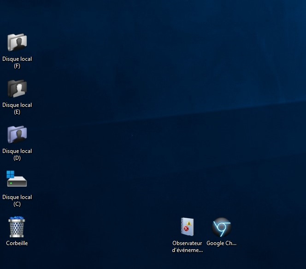Click the "Corbeille" text label

point(17,243)
